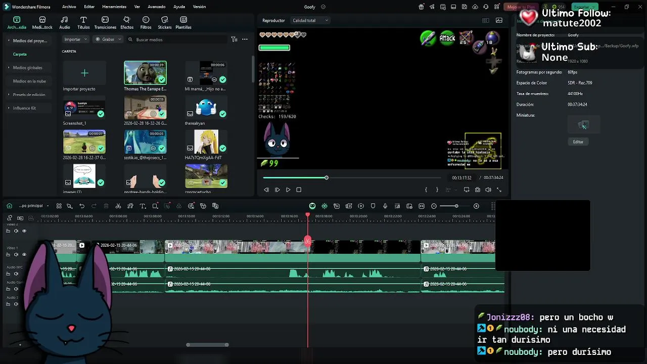Screen dimensions: 647x364
Task: Expand Medios globales section
Action: (x=27, y=67)
